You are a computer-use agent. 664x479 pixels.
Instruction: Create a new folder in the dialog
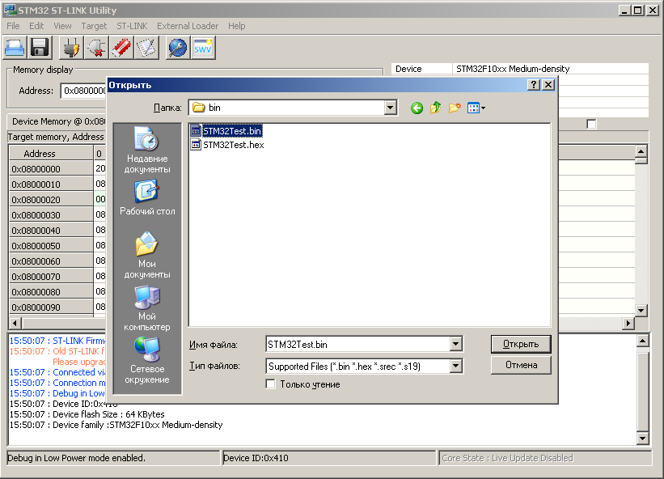455,108
